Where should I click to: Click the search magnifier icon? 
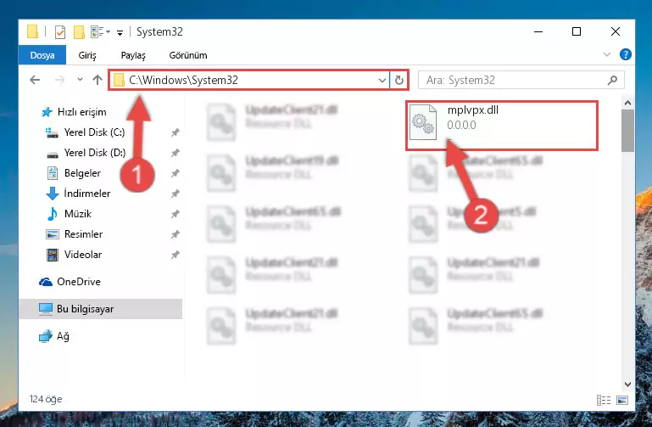[612, 80]
